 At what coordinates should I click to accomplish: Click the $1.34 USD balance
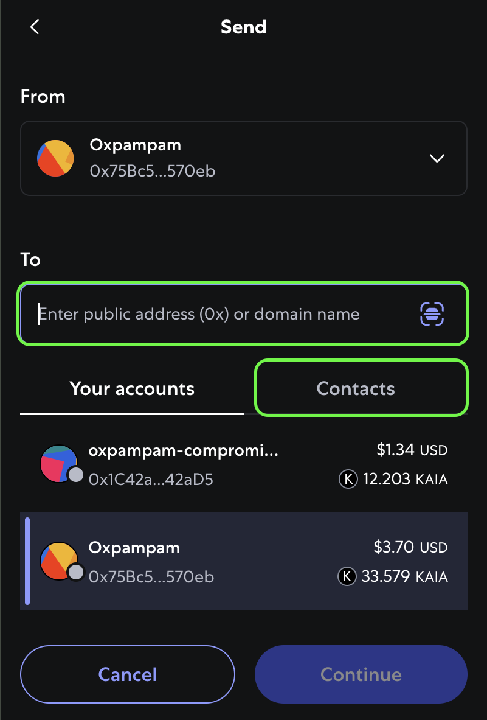click(412, 450)
